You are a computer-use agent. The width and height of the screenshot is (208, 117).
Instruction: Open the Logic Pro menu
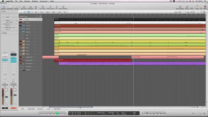[9, 1]
